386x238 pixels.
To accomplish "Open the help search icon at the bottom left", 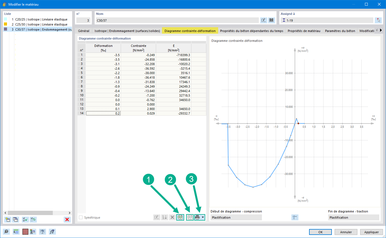I will coord(6,232).
